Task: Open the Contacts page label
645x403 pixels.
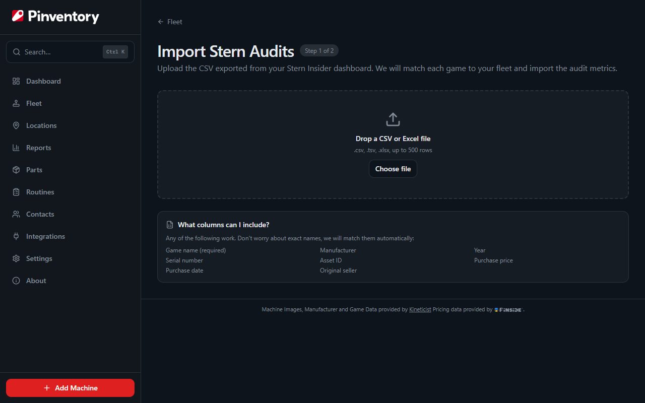Action: pos(40,214)
